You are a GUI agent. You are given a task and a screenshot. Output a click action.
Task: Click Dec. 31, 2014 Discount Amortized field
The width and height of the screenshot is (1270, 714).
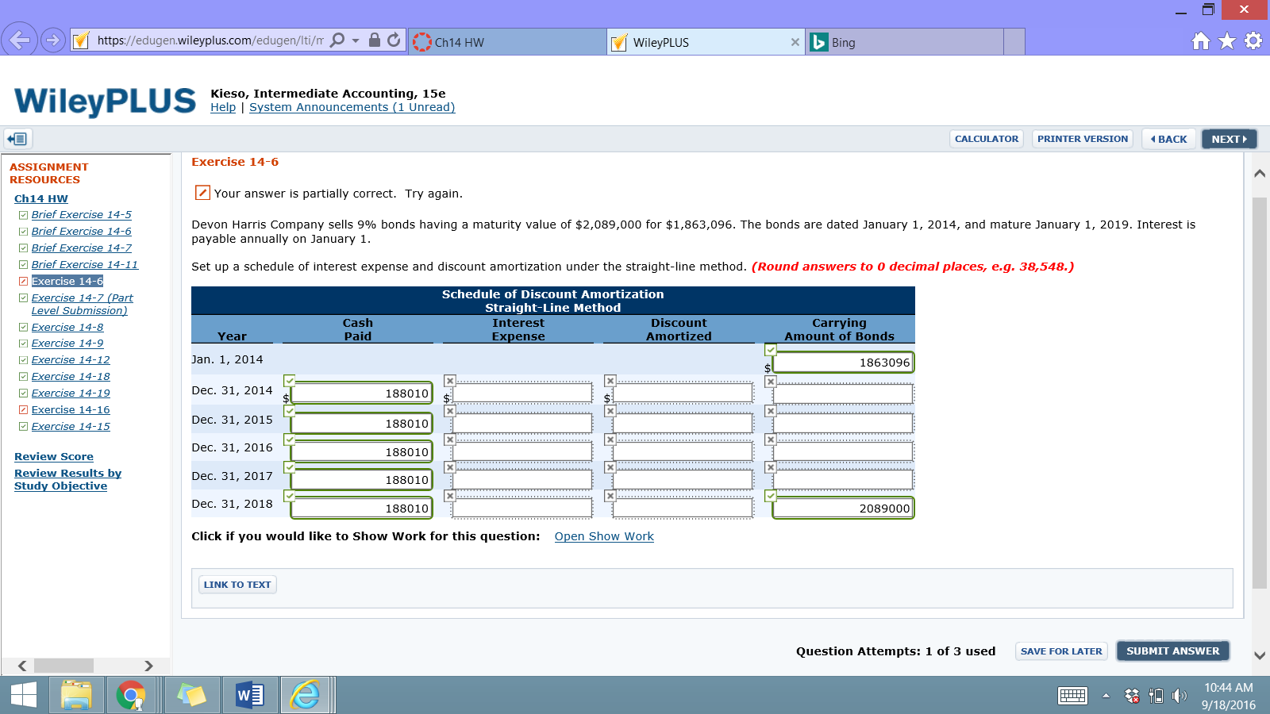tap(683, 393)
